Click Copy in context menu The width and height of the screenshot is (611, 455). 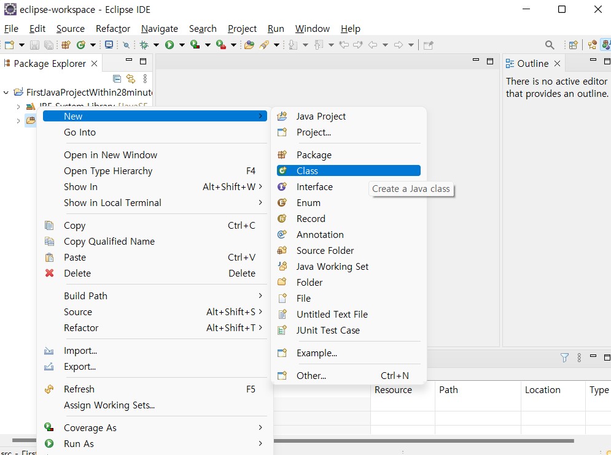[155, 226]
